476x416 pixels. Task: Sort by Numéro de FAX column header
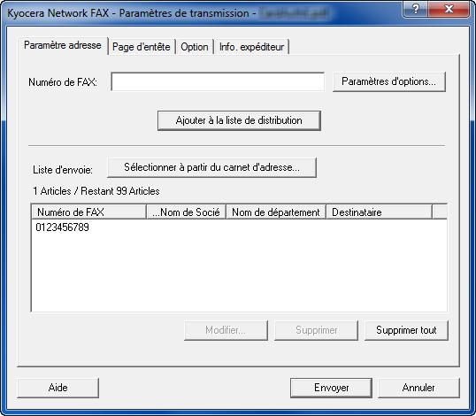tap(88, 212)
